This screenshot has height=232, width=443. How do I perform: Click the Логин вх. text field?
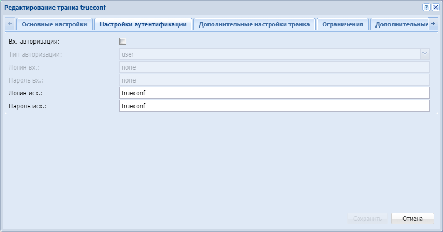tap(274, 67)
